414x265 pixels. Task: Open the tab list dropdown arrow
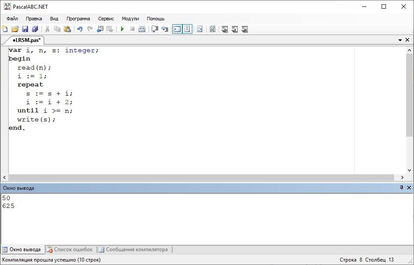[400, 40]
